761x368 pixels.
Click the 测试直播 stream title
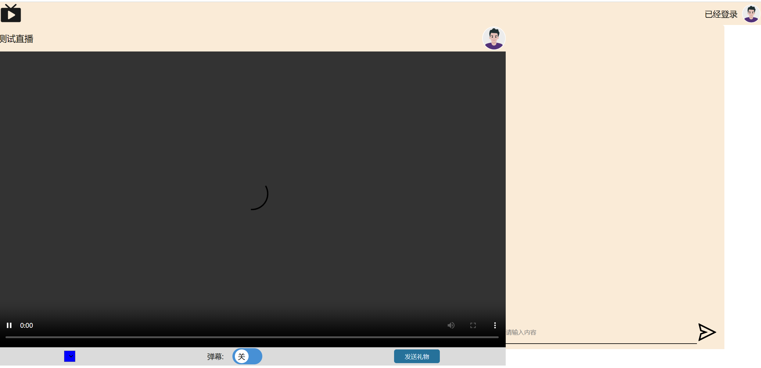[x=17, y=39]
